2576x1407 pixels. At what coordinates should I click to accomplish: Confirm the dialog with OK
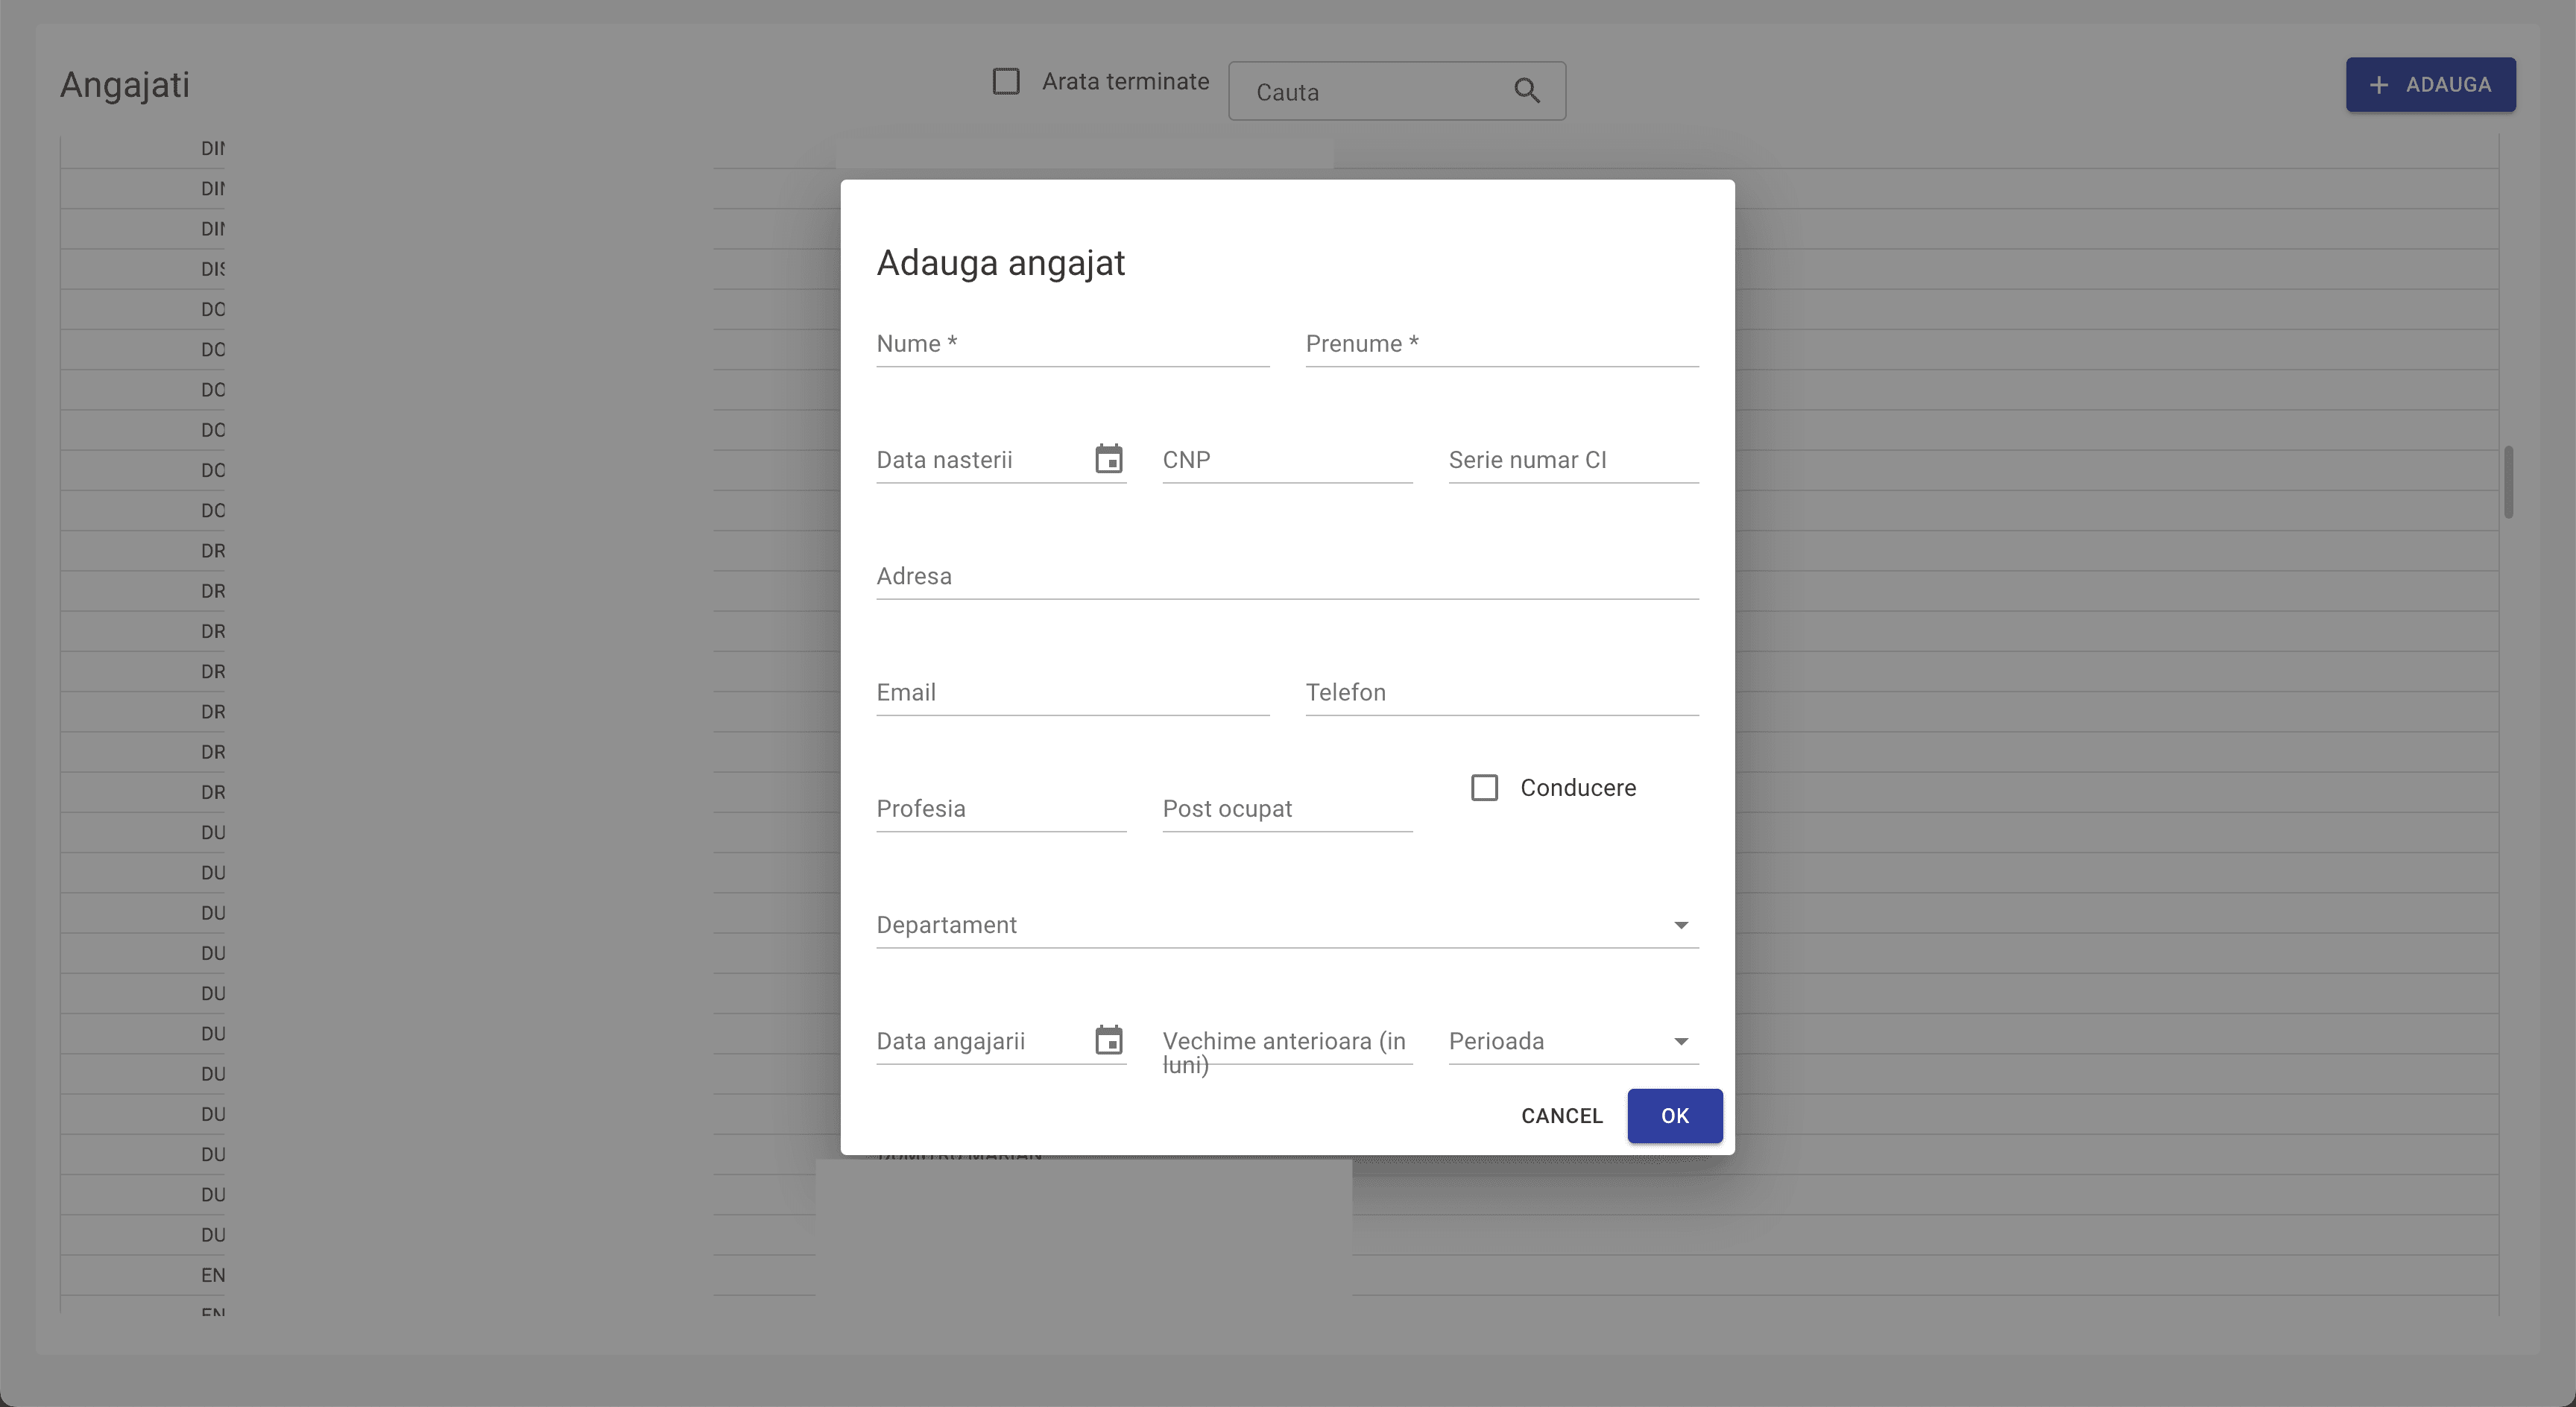click(1674, 1116)
